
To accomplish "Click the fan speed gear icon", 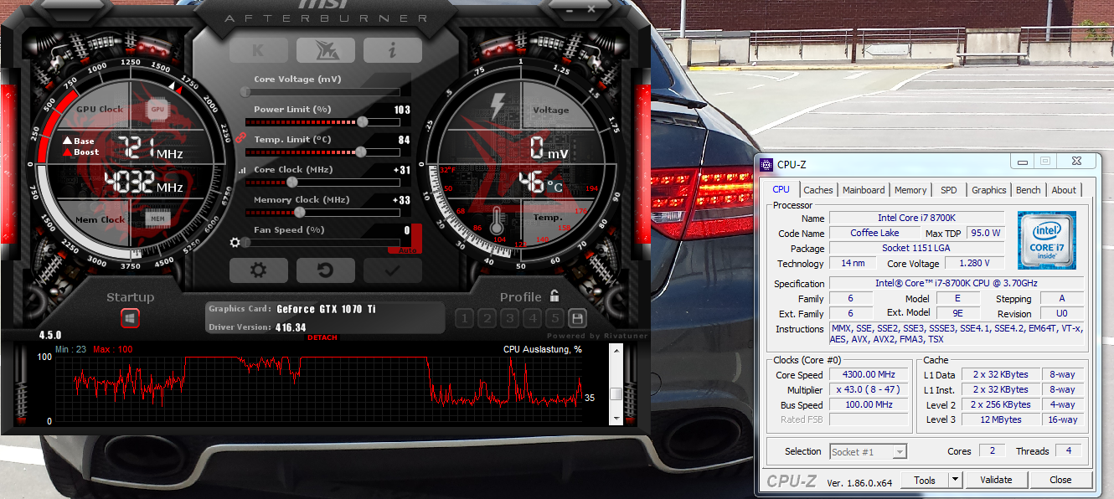I will click(235, 243).
